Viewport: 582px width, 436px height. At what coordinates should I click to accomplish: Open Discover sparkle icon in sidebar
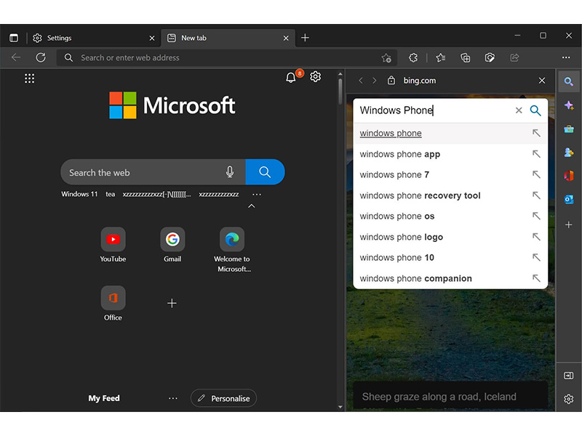coord(569,105)
